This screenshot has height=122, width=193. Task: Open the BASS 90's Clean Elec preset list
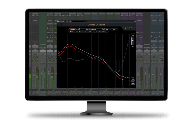(x=91, y=29)
